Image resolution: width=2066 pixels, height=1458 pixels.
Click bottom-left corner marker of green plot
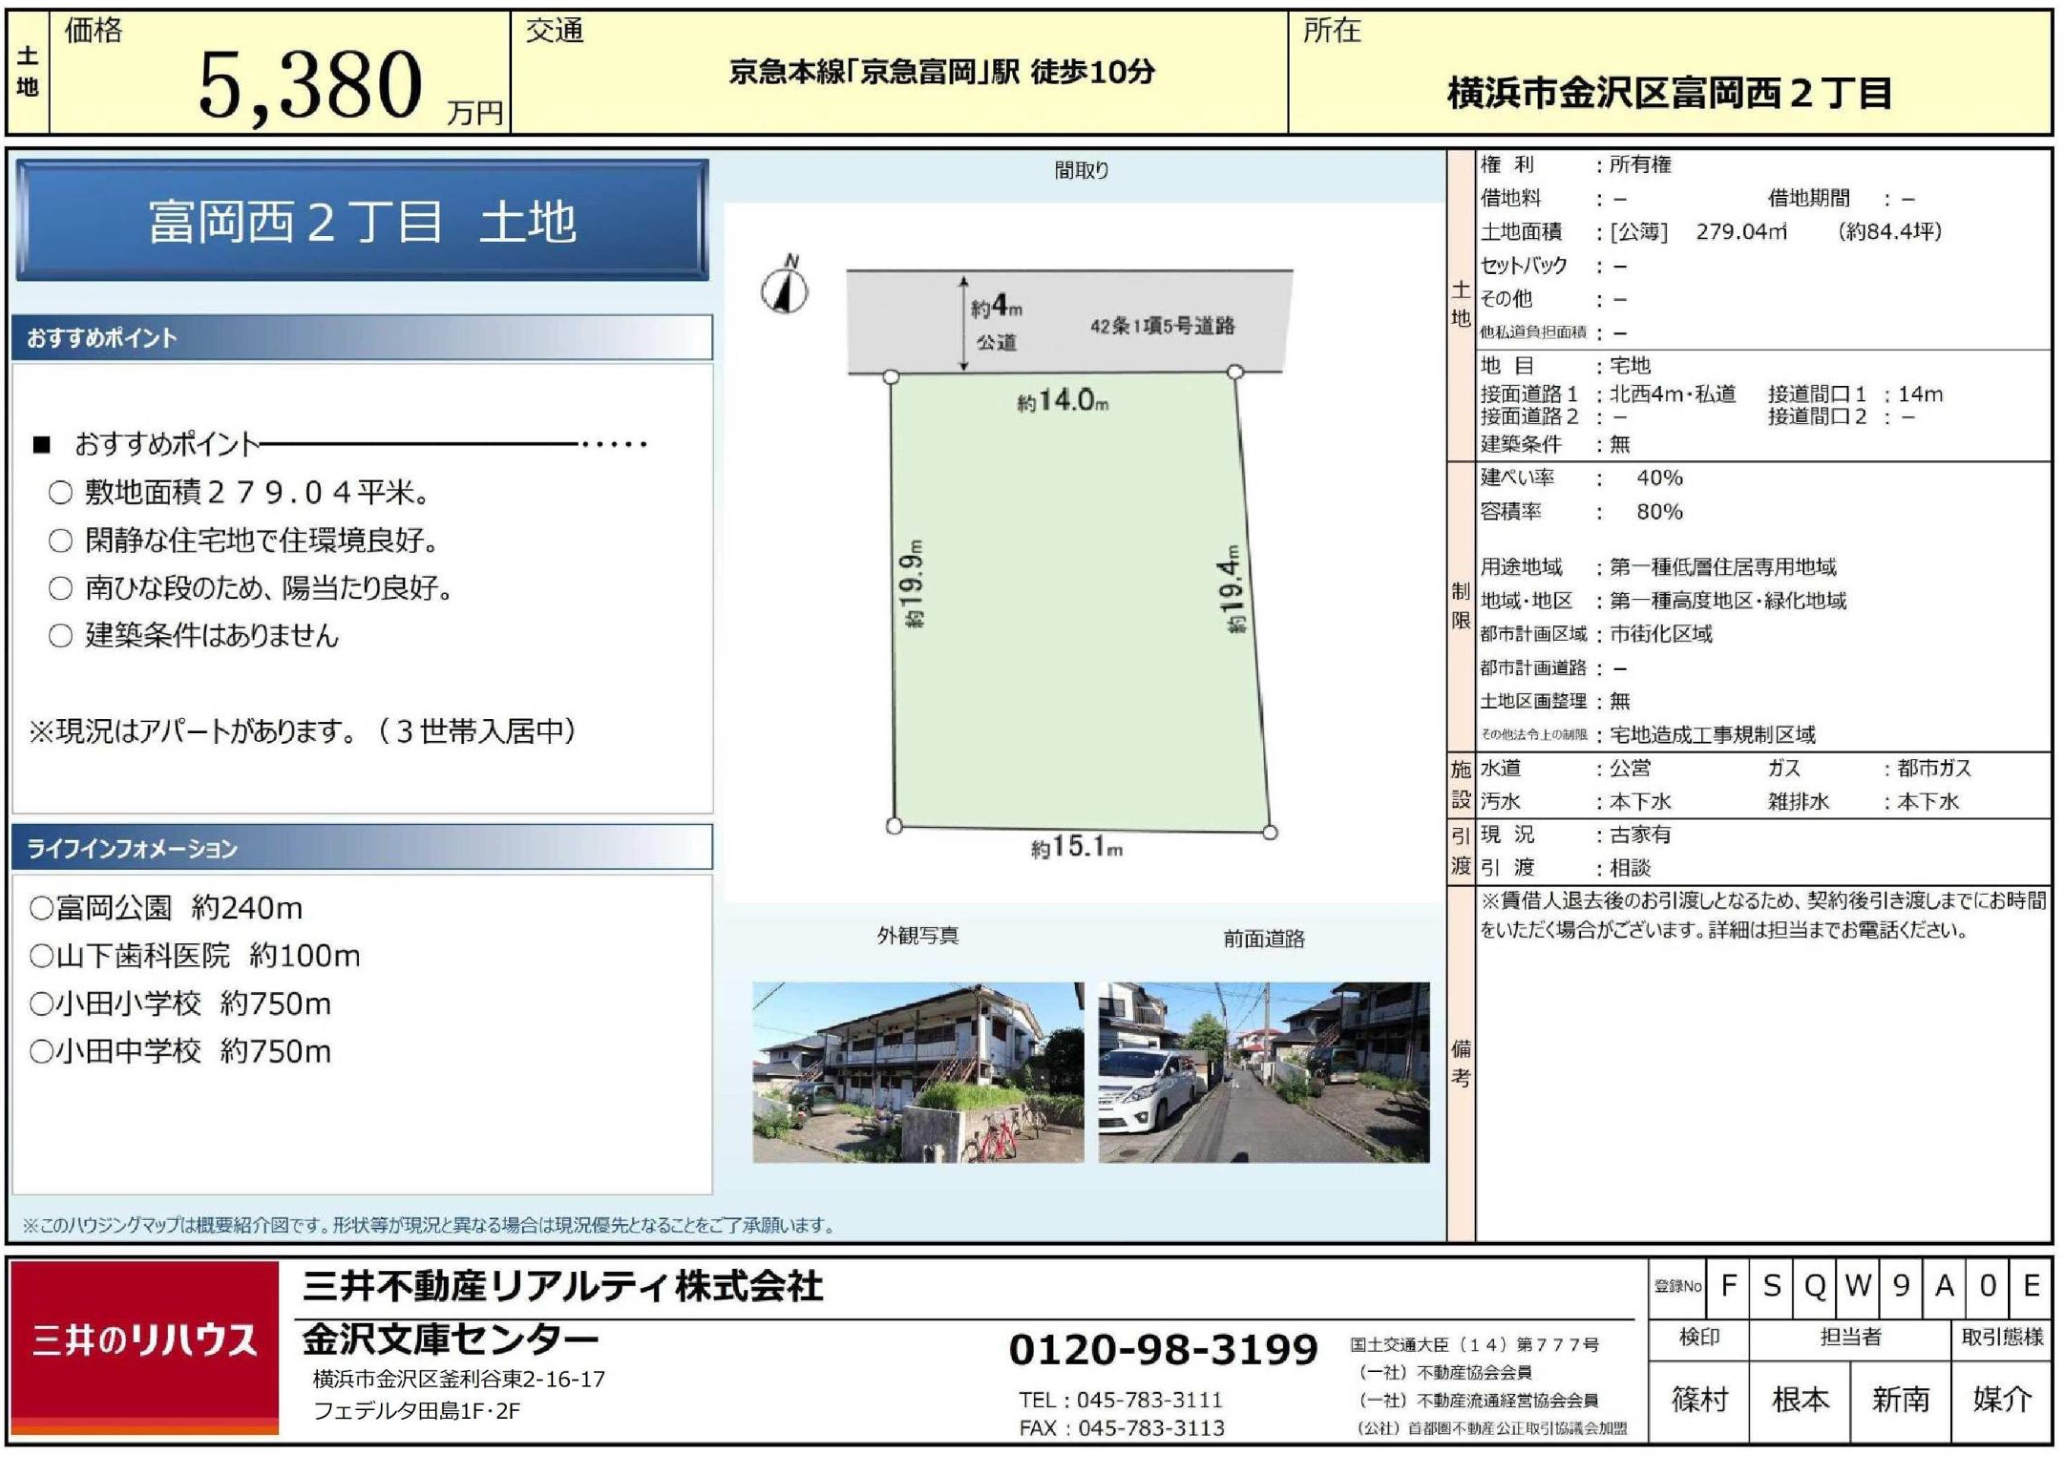(x=894, y=826)
